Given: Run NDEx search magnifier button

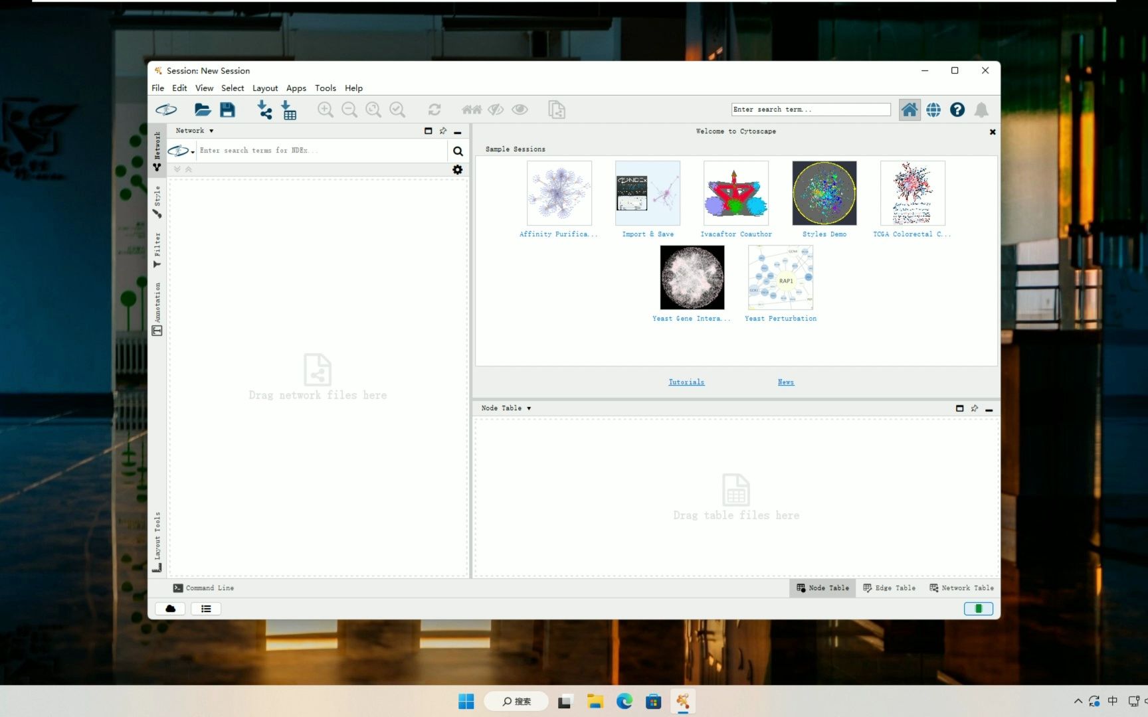Looking at the screenshot, I should [458, 151].
